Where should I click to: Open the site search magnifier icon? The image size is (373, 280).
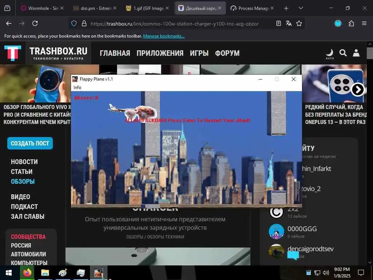tap(343, 52)
